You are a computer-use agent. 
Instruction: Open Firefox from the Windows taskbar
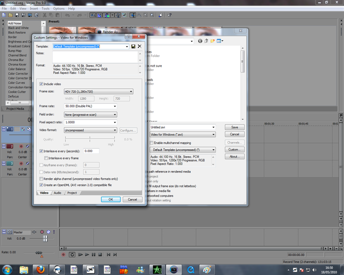[40, 270]
